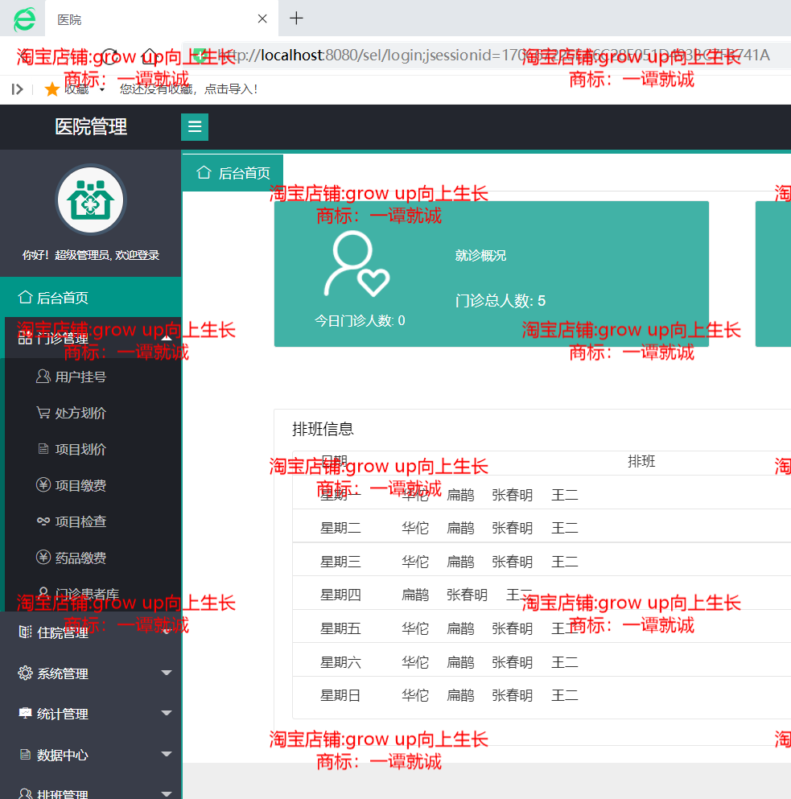Select the 星期日 row label
Viewport: 791px width, 799px height.
coord(340,695)
